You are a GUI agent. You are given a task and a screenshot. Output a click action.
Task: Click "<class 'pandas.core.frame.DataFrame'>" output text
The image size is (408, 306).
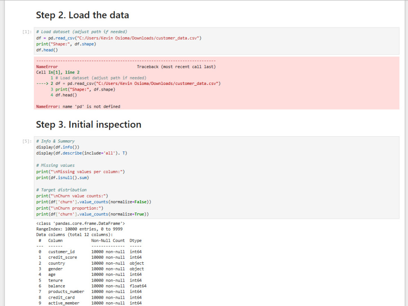click(x=80, y=224)
